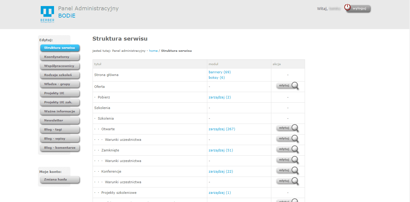Open the Newsletter section
410x202 pixels.
point(60,121)
